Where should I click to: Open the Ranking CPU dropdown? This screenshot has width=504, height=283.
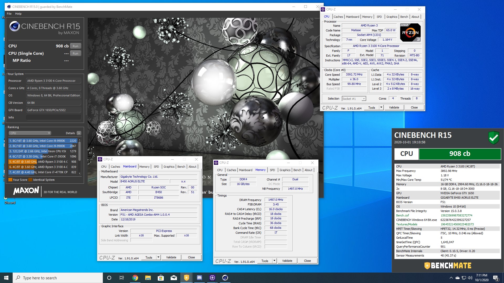pos(30,133)
